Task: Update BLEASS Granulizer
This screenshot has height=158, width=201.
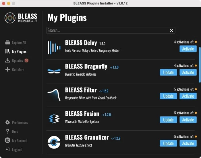Action: 168,143
